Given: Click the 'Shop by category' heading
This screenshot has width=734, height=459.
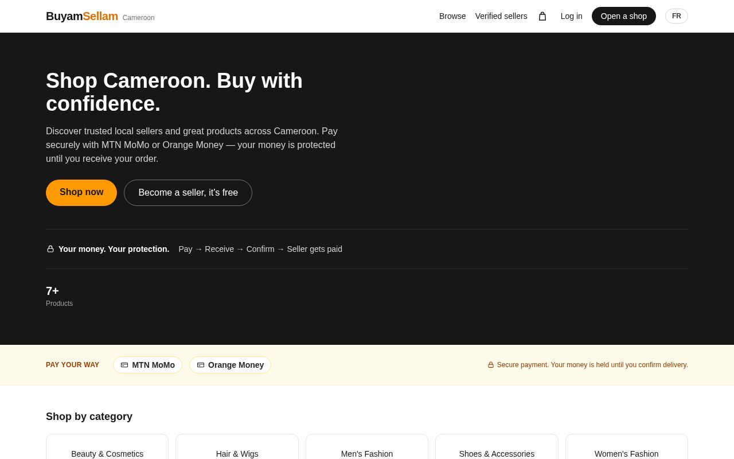Looking at the screenshot, I should [89, 417].
